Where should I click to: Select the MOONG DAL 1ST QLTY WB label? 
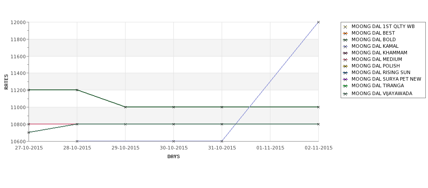coord(383,26)
